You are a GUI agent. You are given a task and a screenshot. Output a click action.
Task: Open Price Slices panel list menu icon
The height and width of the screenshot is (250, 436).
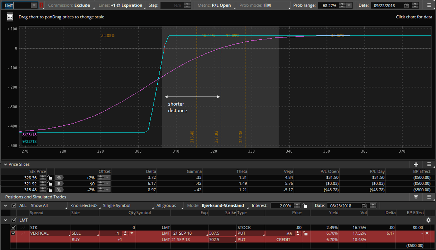[x=429, y=164]
